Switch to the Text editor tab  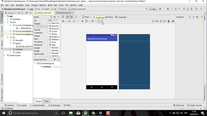tap(46, 101)
